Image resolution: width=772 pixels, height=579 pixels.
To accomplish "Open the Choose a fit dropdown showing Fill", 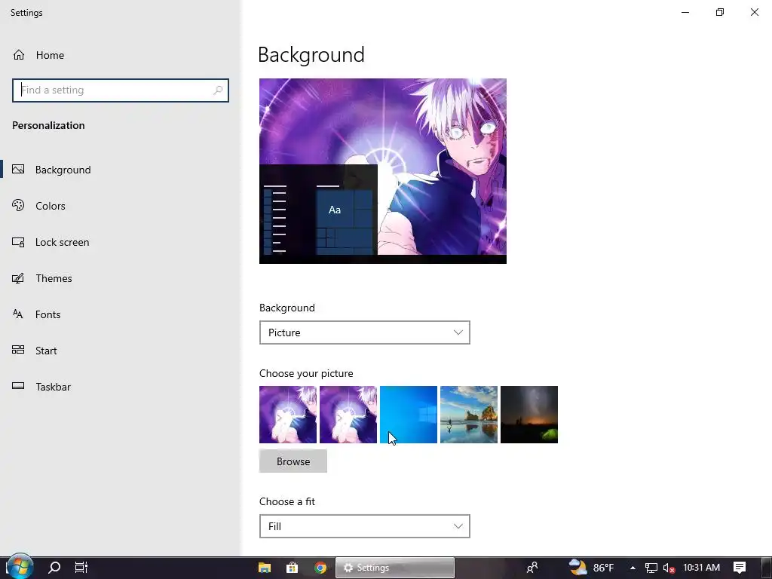I will (x=364, y=526).
